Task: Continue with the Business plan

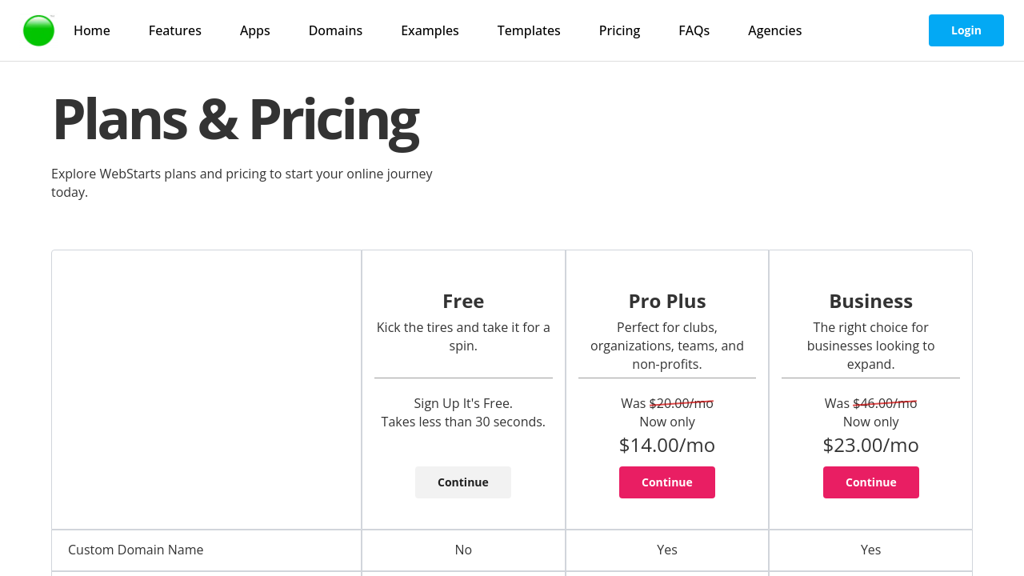Action: (x=870, y=482)
